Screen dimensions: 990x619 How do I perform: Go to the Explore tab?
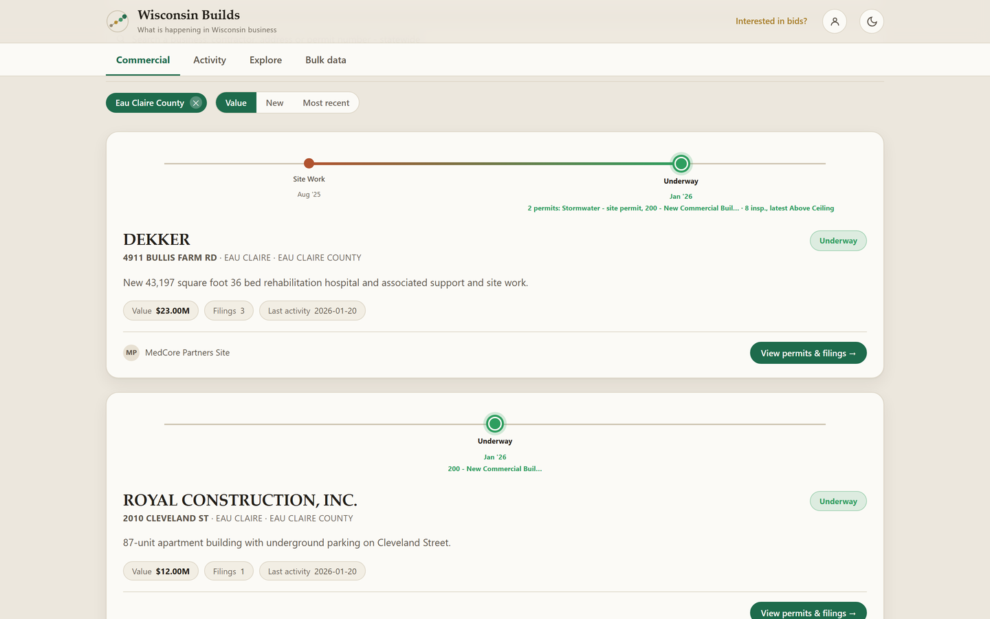[x=265, y=60]
